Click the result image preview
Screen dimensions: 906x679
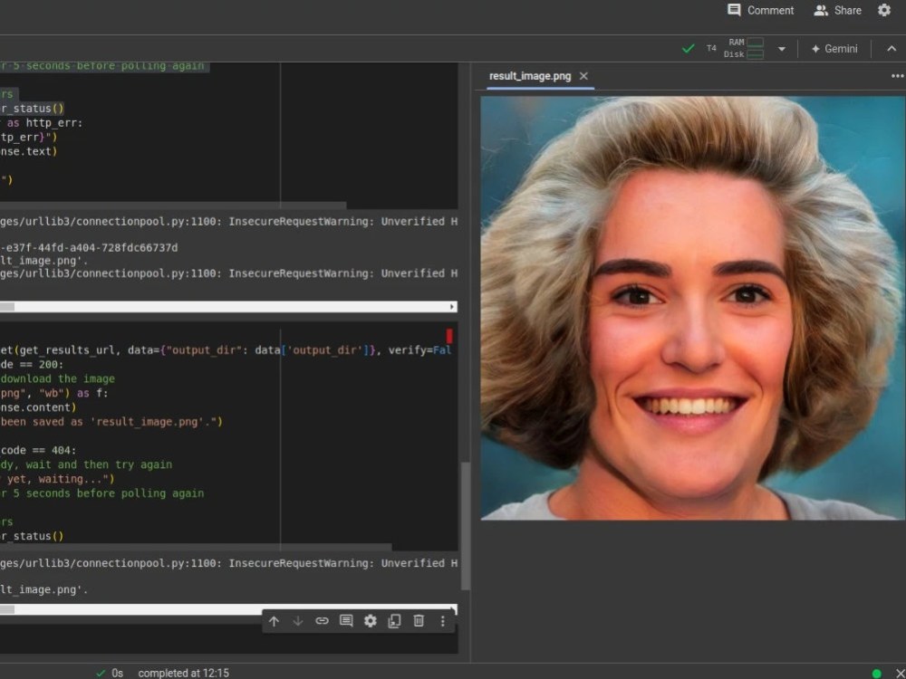693,308
